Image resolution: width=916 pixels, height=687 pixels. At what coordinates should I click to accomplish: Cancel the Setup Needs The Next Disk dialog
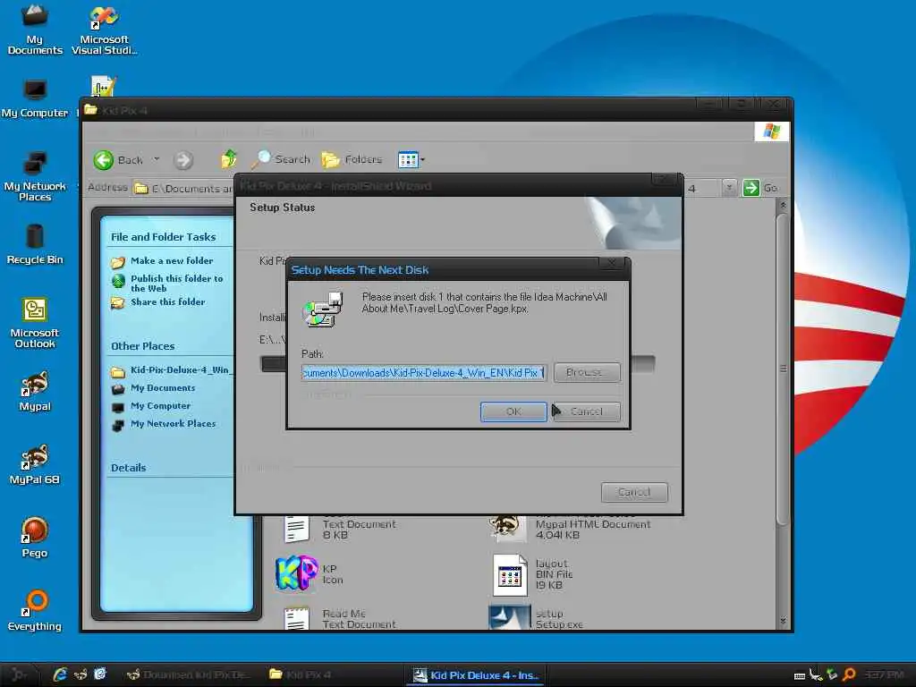[x=587, y=411]
